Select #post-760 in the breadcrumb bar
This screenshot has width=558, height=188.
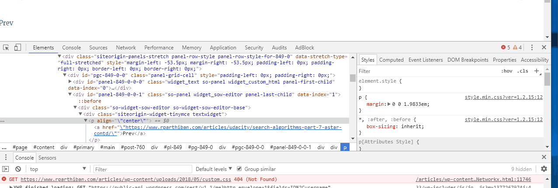(133, 147)
